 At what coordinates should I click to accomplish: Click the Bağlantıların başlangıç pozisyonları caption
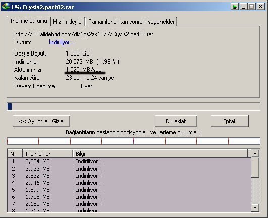[x=133, y=132]
